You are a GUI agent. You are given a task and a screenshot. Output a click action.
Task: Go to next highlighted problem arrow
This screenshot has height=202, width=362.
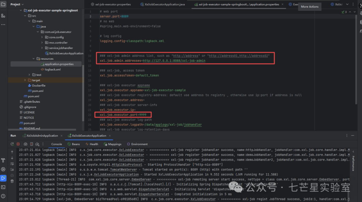(x=355, y=12)
